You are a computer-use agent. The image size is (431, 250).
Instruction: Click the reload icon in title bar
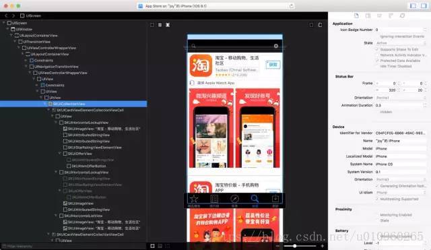[x=291, y=6]
